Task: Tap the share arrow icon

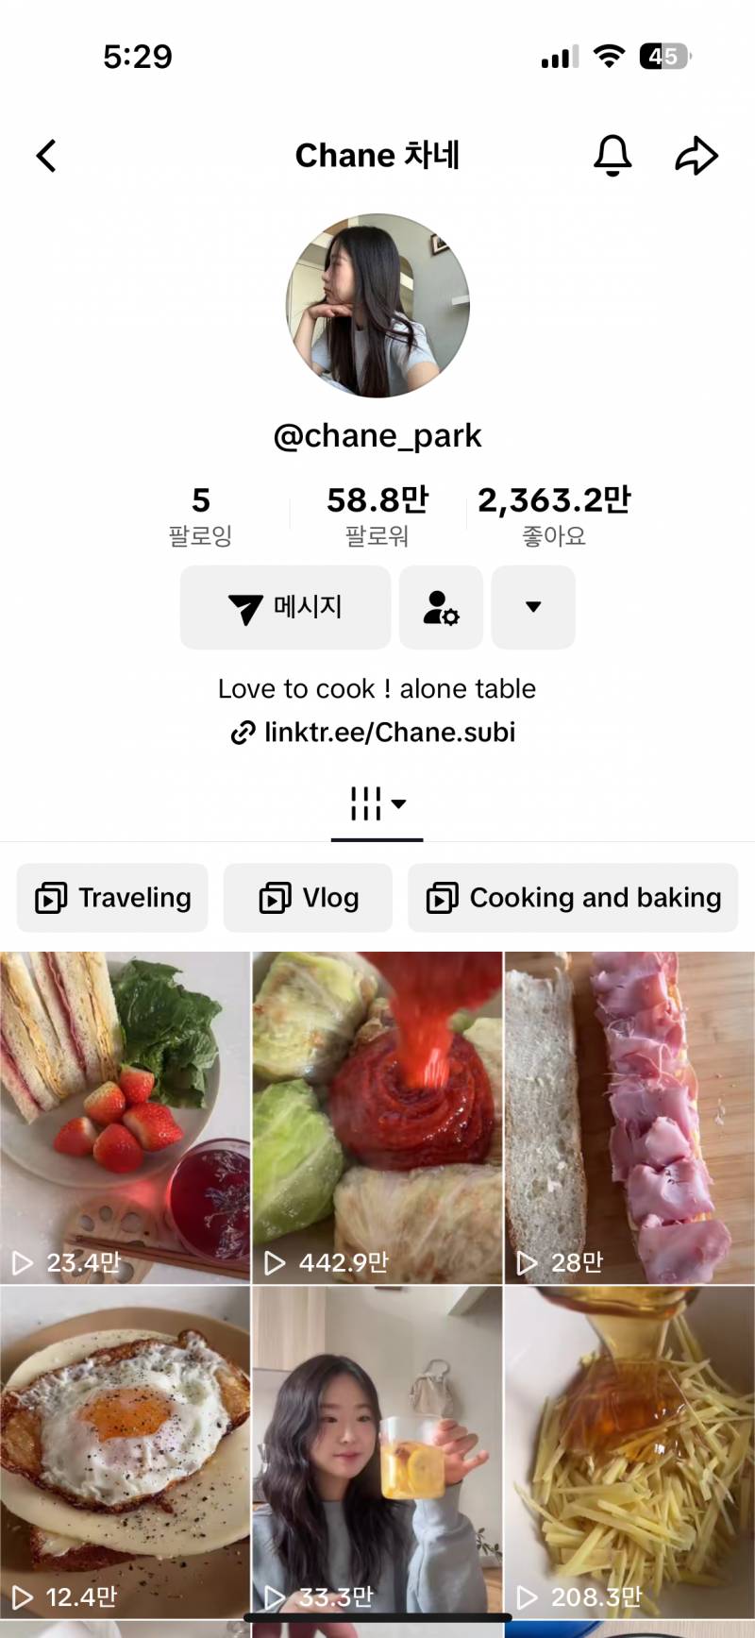Action: pos(696,156)
